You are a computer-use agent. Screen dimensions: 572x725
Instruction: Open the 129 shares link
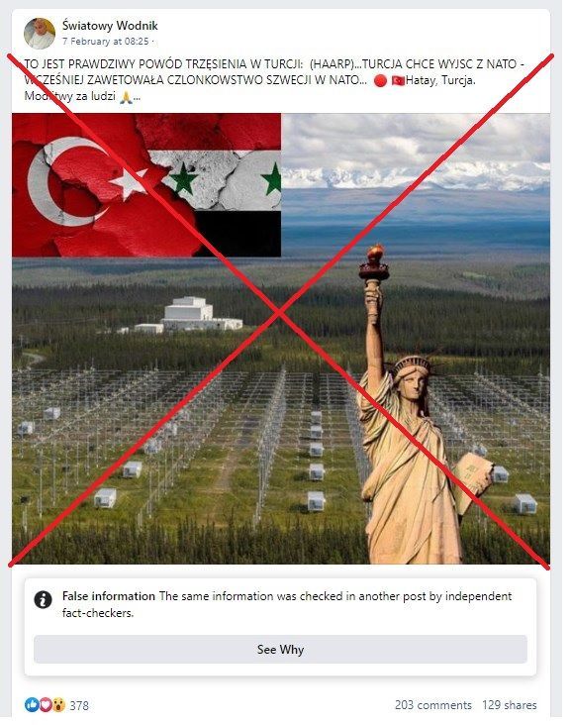[x=510, y=705]
